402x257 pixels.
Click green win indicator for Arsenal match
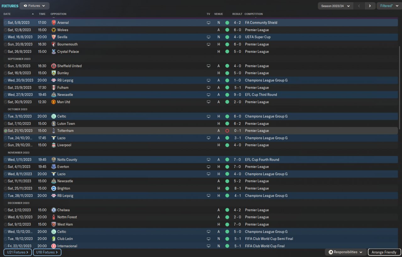227,23
